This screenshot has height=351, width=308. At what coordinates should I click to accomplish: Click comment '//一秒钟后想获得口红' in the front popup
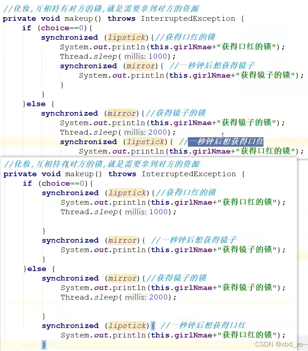(203, 325)
